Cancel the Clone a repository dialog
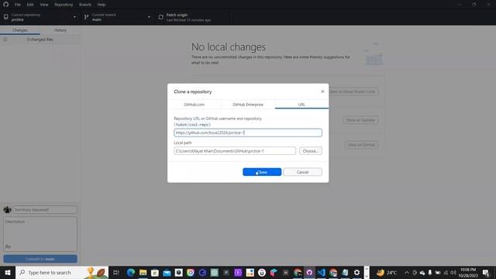This screenshot has height=279, width=496. click(302, 172)
